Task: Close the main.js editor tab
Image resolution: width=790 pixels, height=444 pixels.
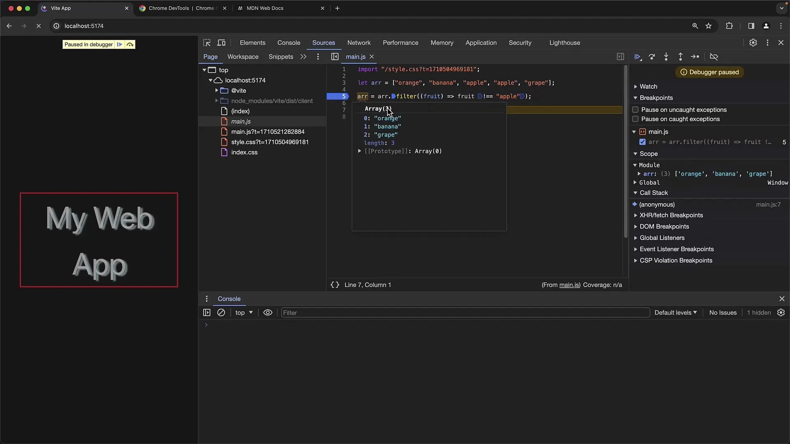Action: click(x=372, y=57)
